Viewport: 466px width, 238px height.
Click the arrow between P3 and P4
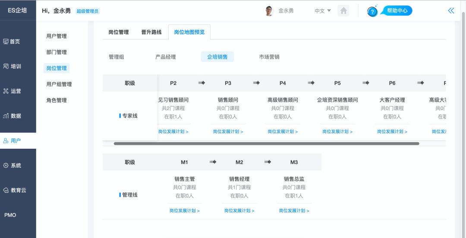coord(256,83)
